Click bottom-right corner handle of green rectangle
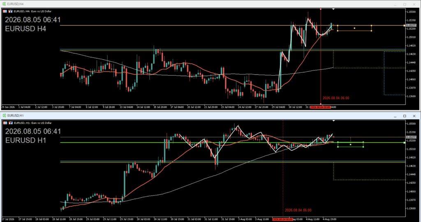The image size is (421, 222). pos(363,147)
